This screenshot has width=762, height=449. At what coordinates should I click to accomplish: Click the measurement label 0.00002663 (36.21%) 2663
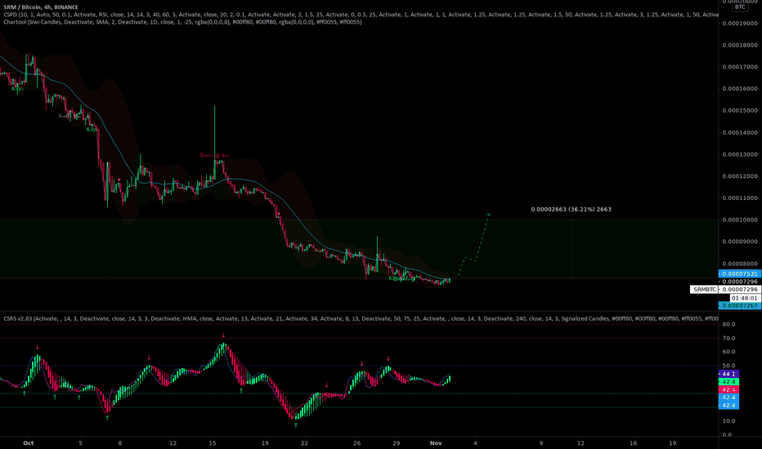coord(571,209)
